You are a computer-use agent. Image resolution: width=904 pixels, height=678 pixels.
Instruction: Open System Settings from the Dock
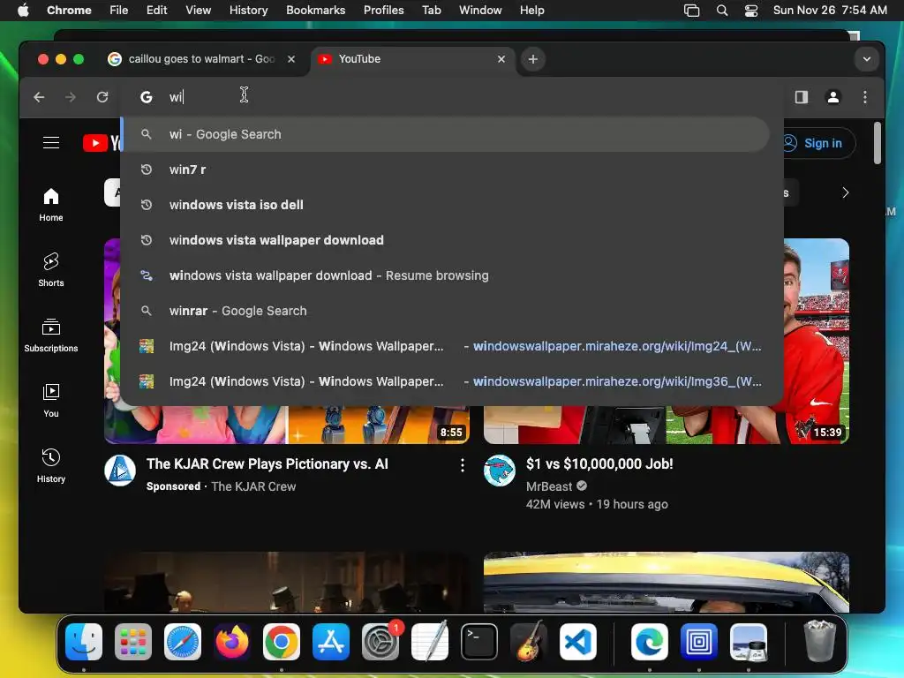click(380, 642)
